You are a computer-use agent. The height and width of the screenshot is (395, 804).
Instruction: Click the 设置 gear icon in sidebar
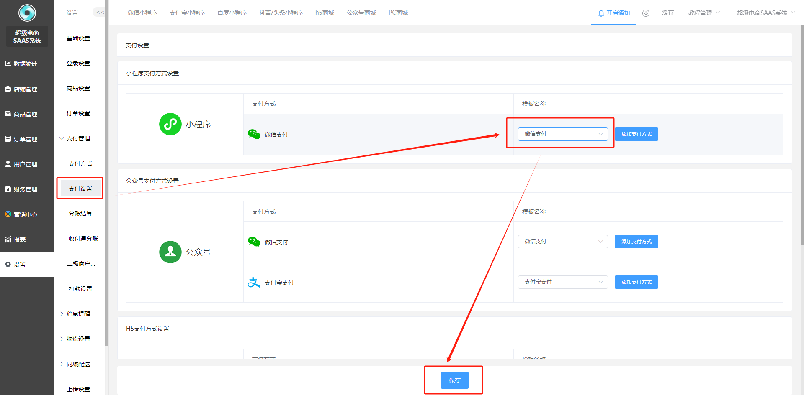pyautogui.click(x=8, y=264)
